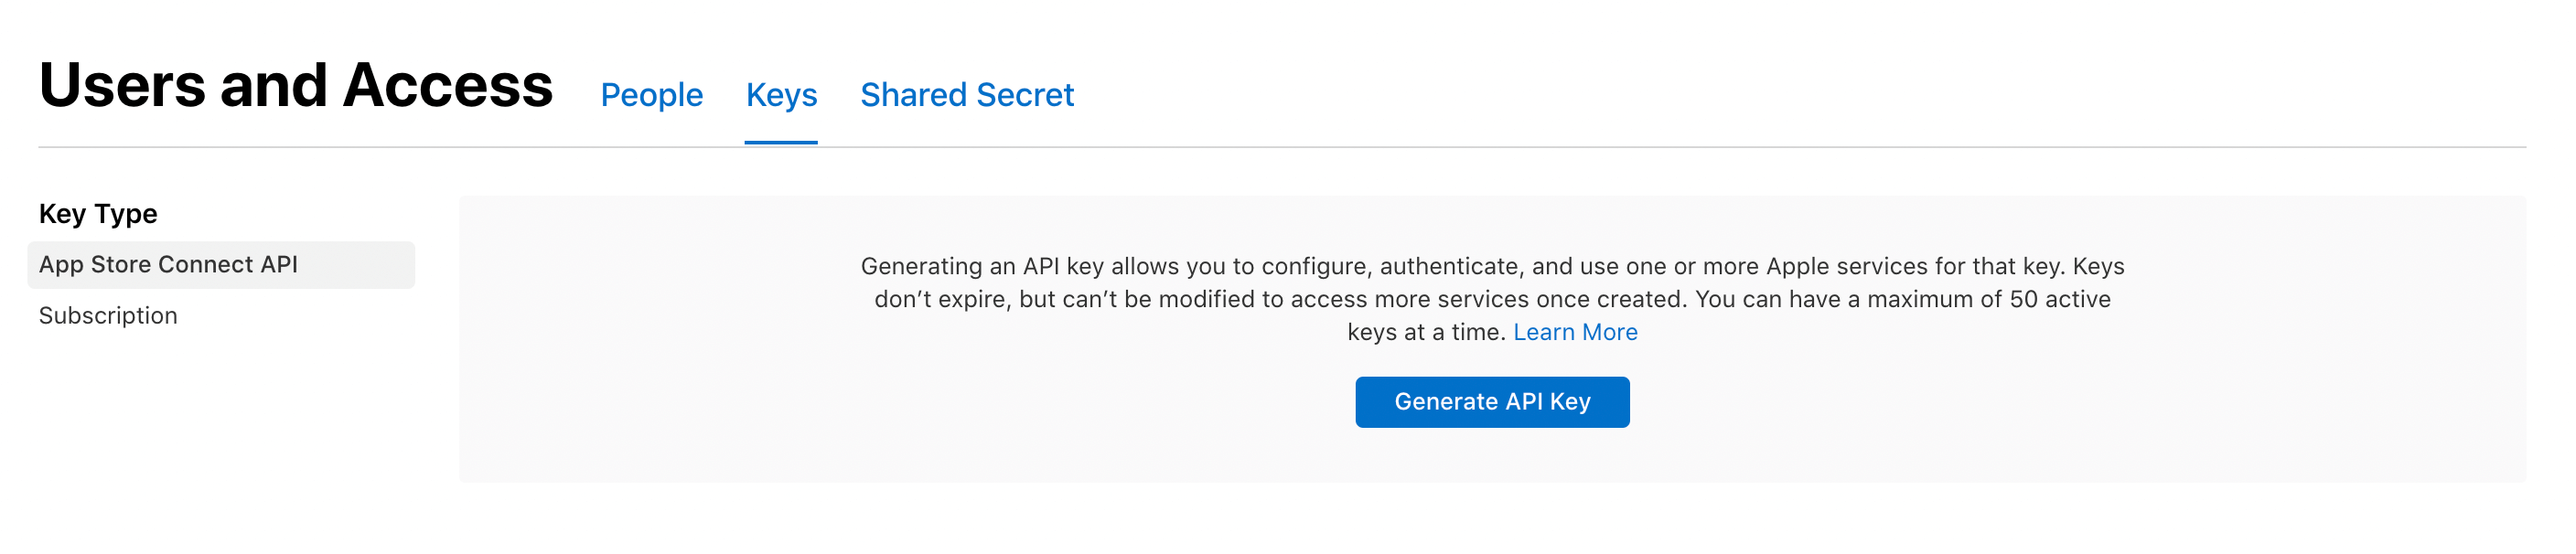Go to the shared secret settings

point(966,95)
